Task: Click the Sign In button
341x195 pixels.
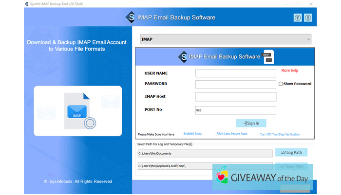Action: tap(251, 123)
